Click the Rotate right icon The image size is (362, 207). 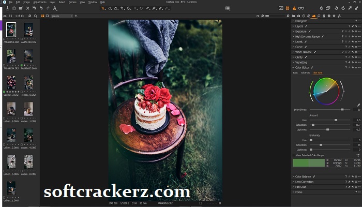pyautogui.click(x=343, y=8)
